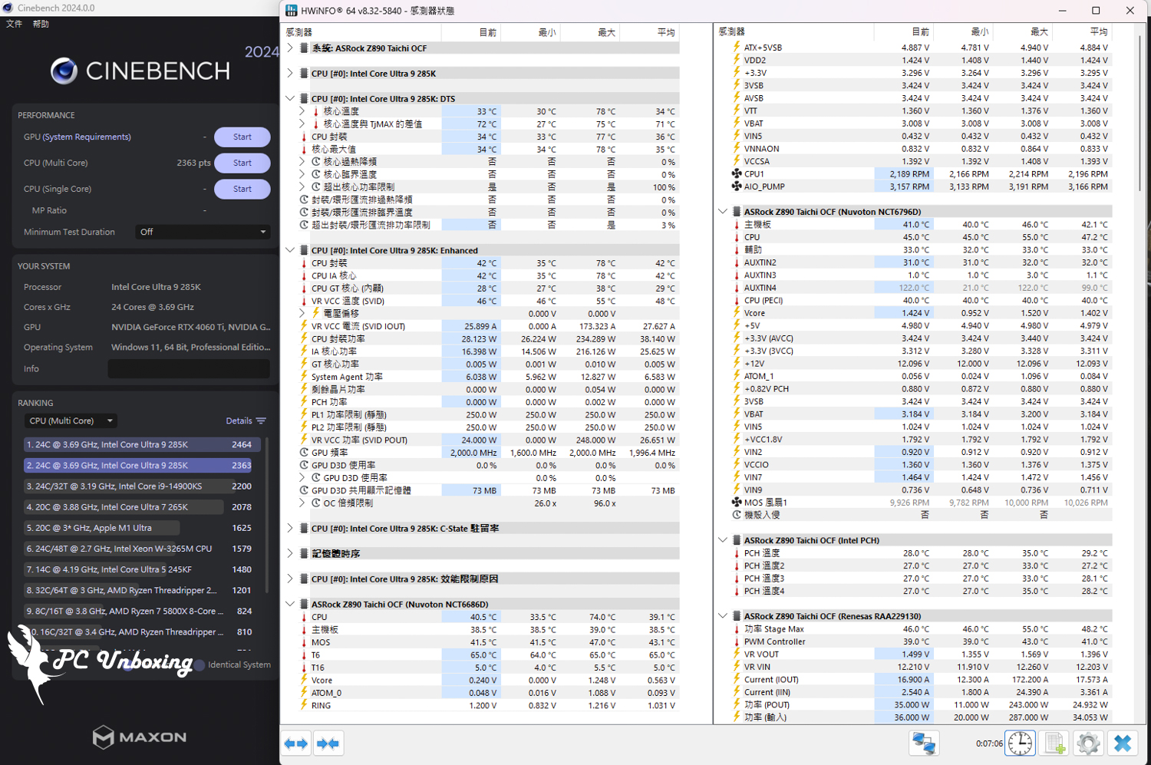Open the Minimum Test Duration dropdown
The width and height of the screenshot is (1151, 765).
tap(203, 232)
